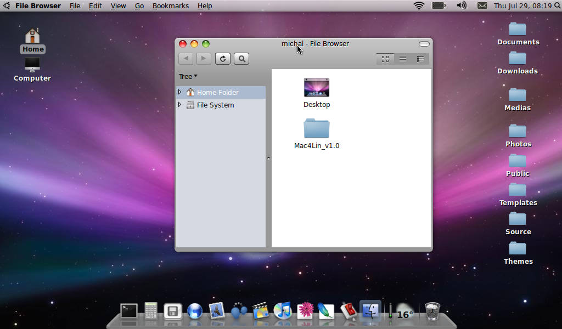Image resolution: width=562 pixels, height=329 pixels.
Task: Select the Desktop folder thumbnail
Action: 317,87
